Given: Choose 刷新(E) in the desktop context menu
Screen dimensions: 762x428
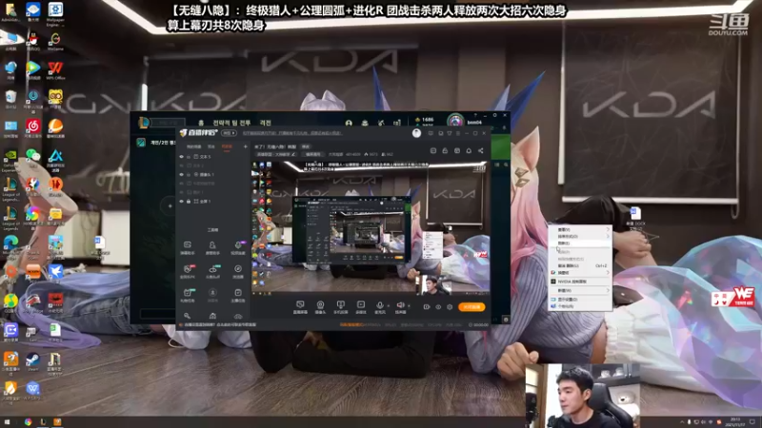Looking at the screenshot, I should [580, 243].
